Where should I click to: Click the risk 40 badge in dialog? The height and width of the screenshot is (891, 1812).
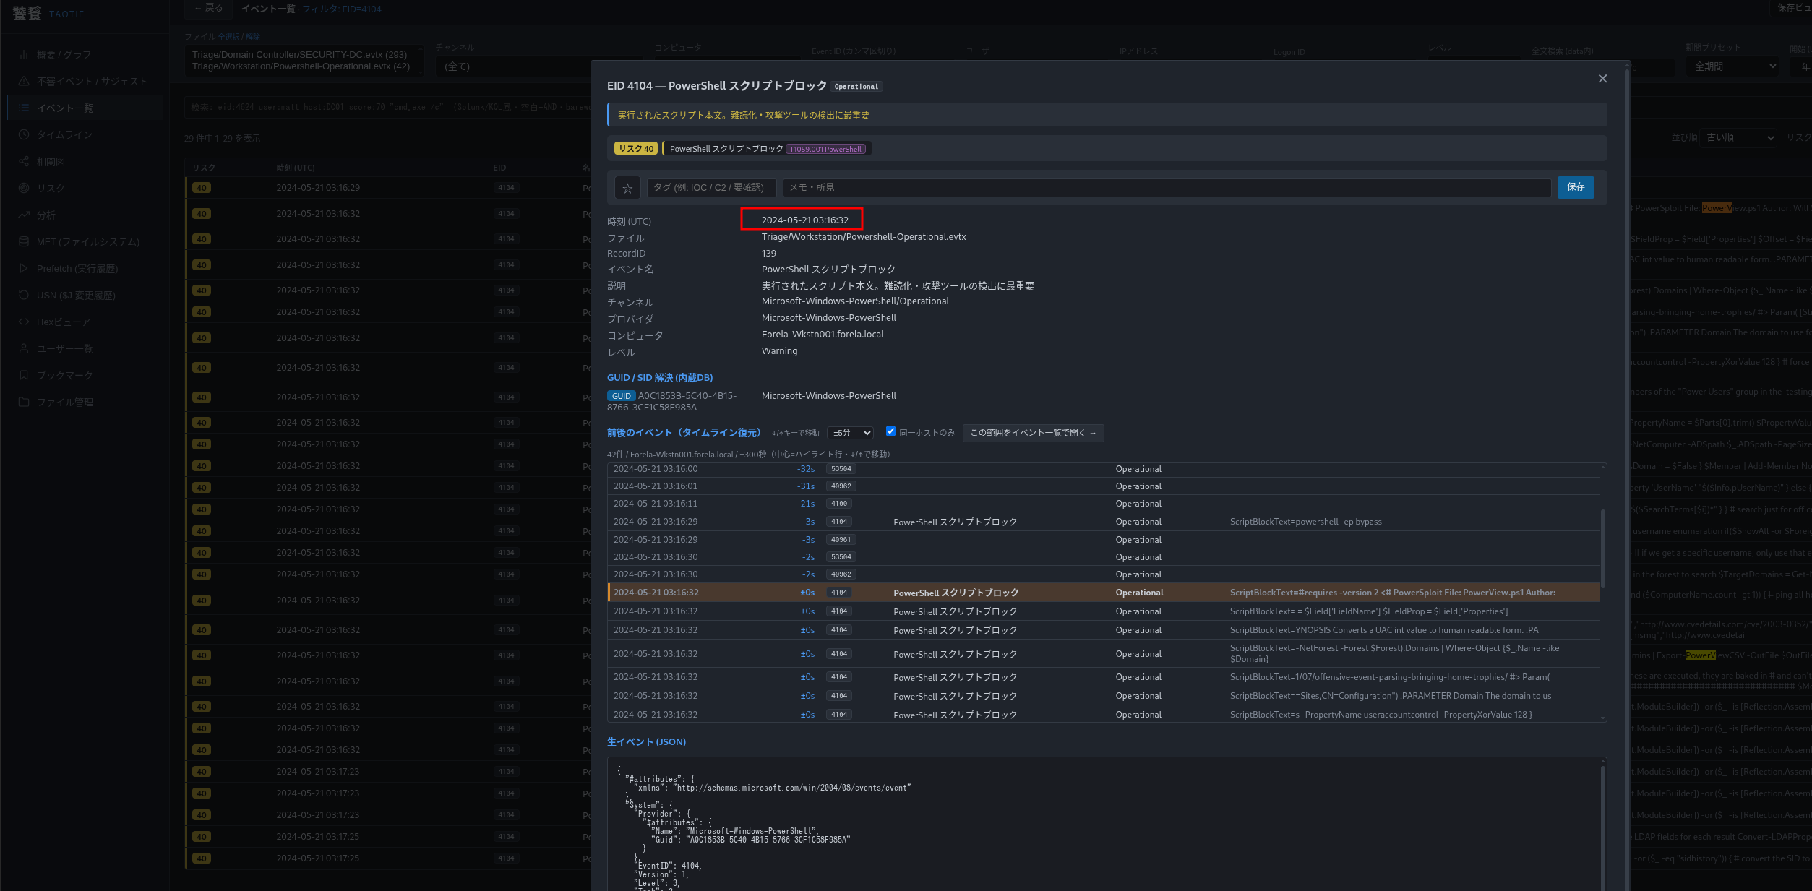coord(635,149)
